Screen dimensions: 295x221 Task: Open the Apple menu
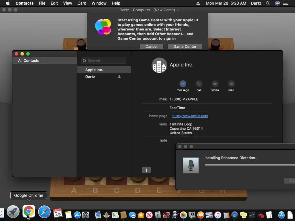(8, 3)
